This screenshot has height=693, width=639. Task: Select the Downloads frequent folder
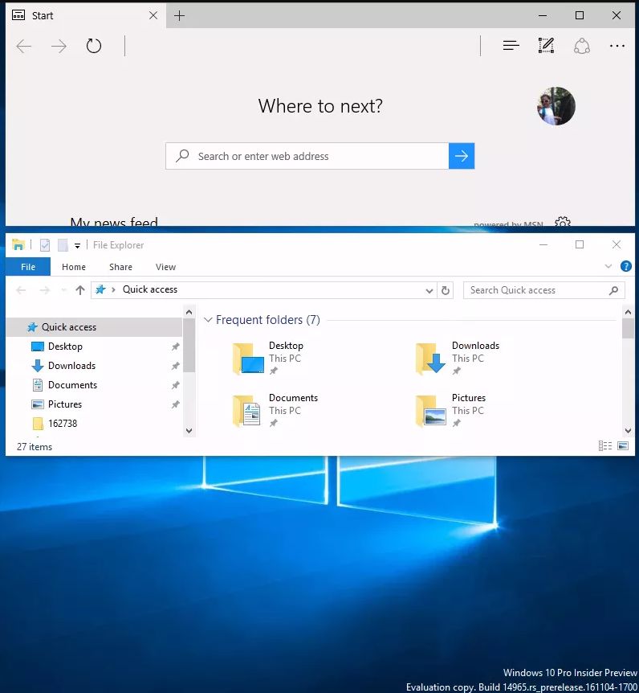click(458, 358)
